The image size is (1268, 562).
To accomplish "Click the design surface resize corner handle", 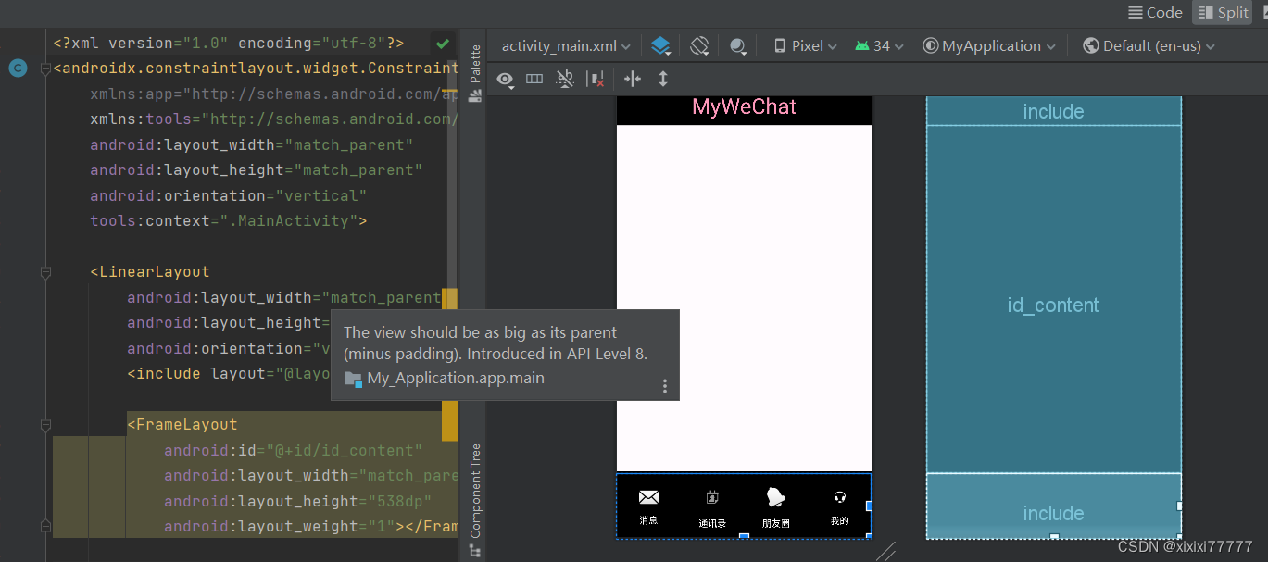I will 886,551.
